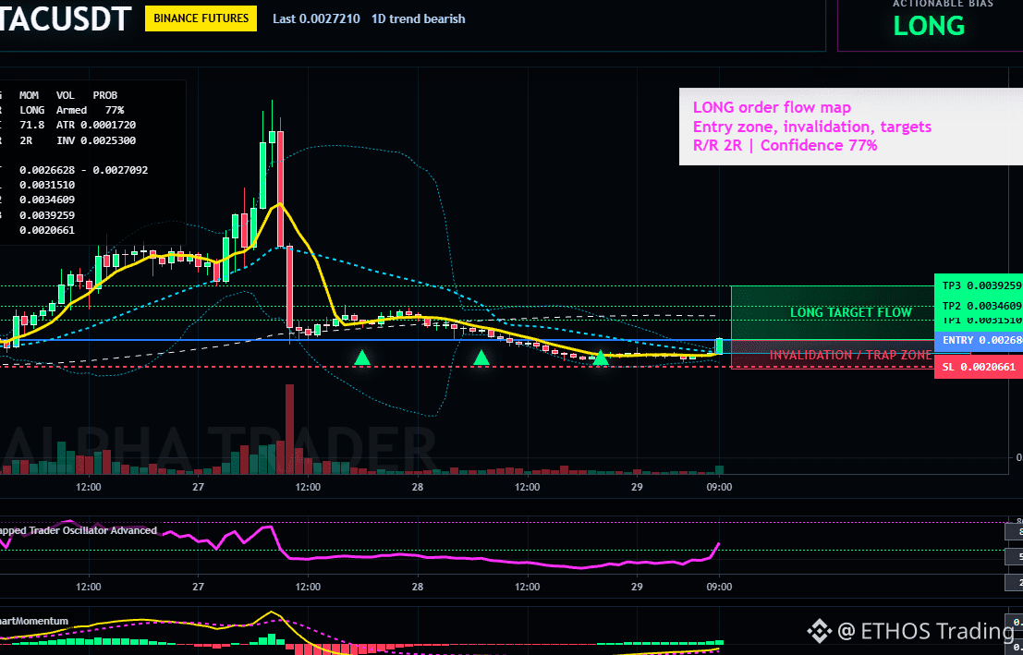Click 'R/R 2R | Confidence 77%' annotation line
1023x655 pixels.
point(785,145)
